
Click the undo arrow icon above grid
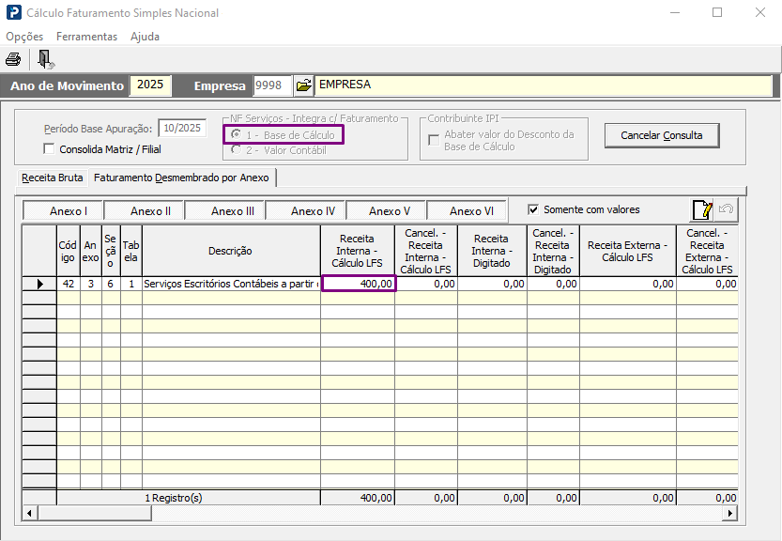point(726,210)
